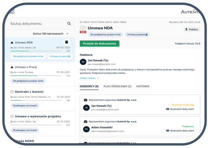Click the Przejdź do dokumentu button
Screen dimensions: 208x148
(x=99, y=44)
